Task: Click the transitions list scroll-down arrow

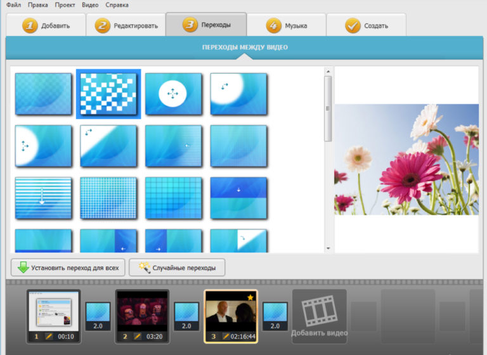Action: point(328,248)
